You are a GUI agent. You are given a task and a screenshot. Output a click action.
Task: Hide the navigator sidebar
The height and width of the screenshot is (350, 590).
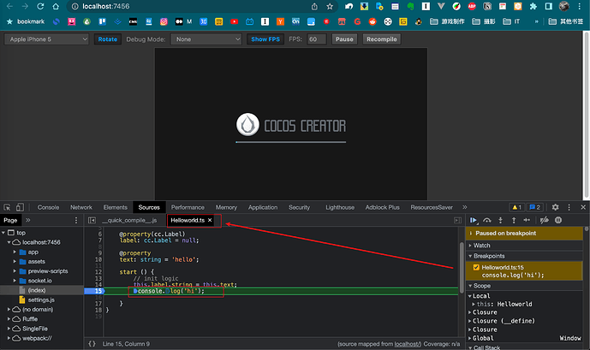coord(92,220)
